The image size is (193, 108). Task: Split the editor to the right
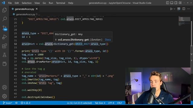184,9
